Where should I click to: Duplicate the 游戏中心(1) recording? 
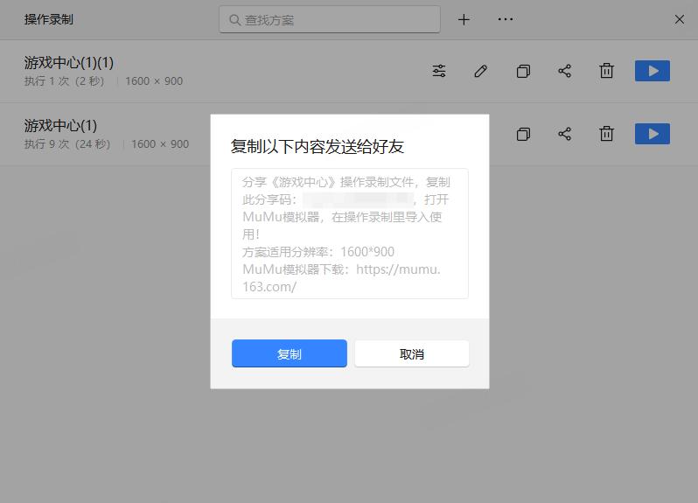pos(523,134)
